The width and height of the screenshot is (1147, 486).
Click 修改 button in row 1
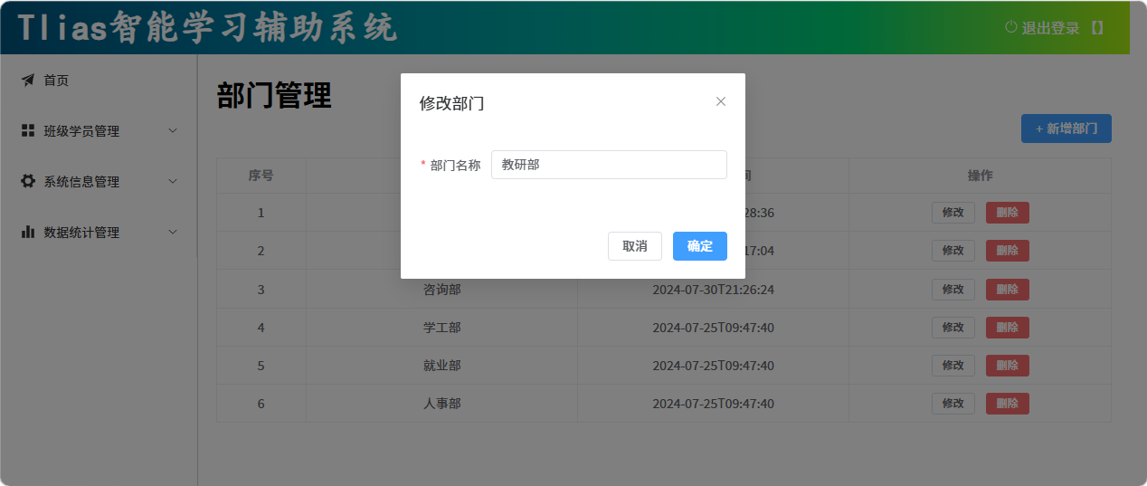(953, 213)
